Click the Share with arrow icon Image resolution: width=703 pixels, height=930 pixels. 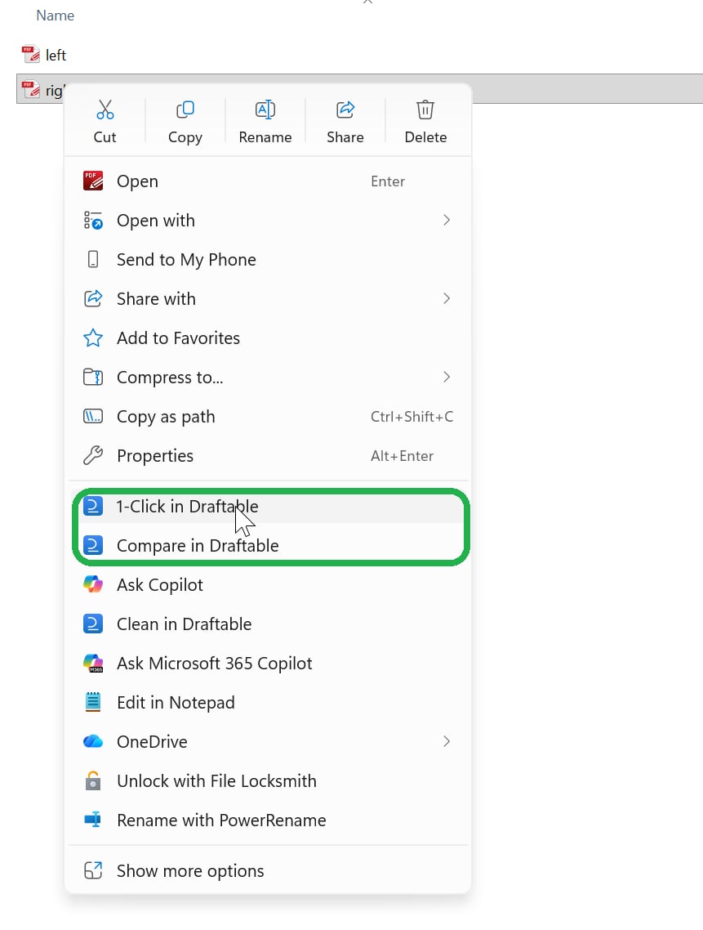(93, 298)
